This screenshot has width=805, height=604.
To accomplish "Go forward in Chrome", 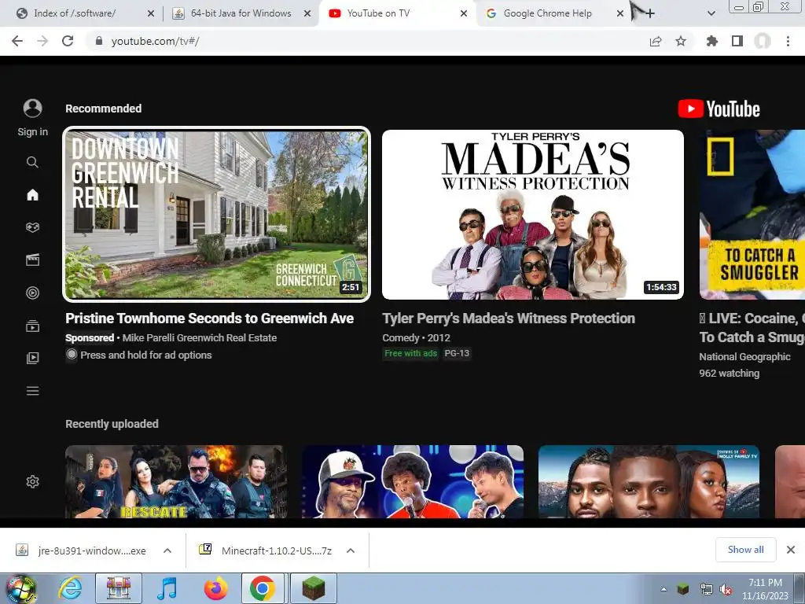I will click(x=42, y=41).
